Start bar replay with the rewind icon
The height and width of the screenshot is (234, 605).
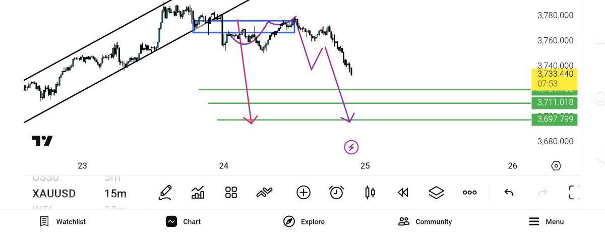pyautogui.click(x=402, y=193)
